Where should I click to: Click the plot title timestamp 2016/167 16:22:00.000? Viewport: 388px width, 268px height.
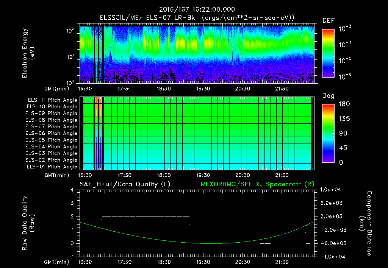tap(197, 9)
